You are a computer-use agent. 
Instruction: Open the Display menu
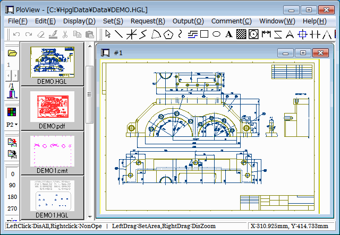[x=79, y=21]
